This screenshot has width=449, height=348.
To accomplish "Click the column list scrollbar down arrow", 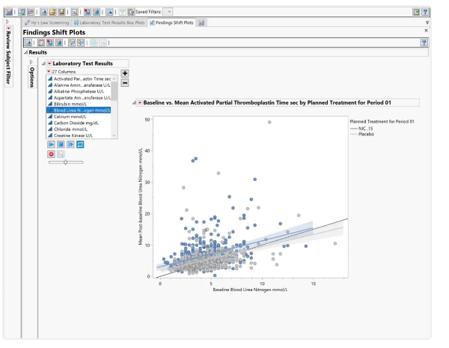I will coord(114,135).
